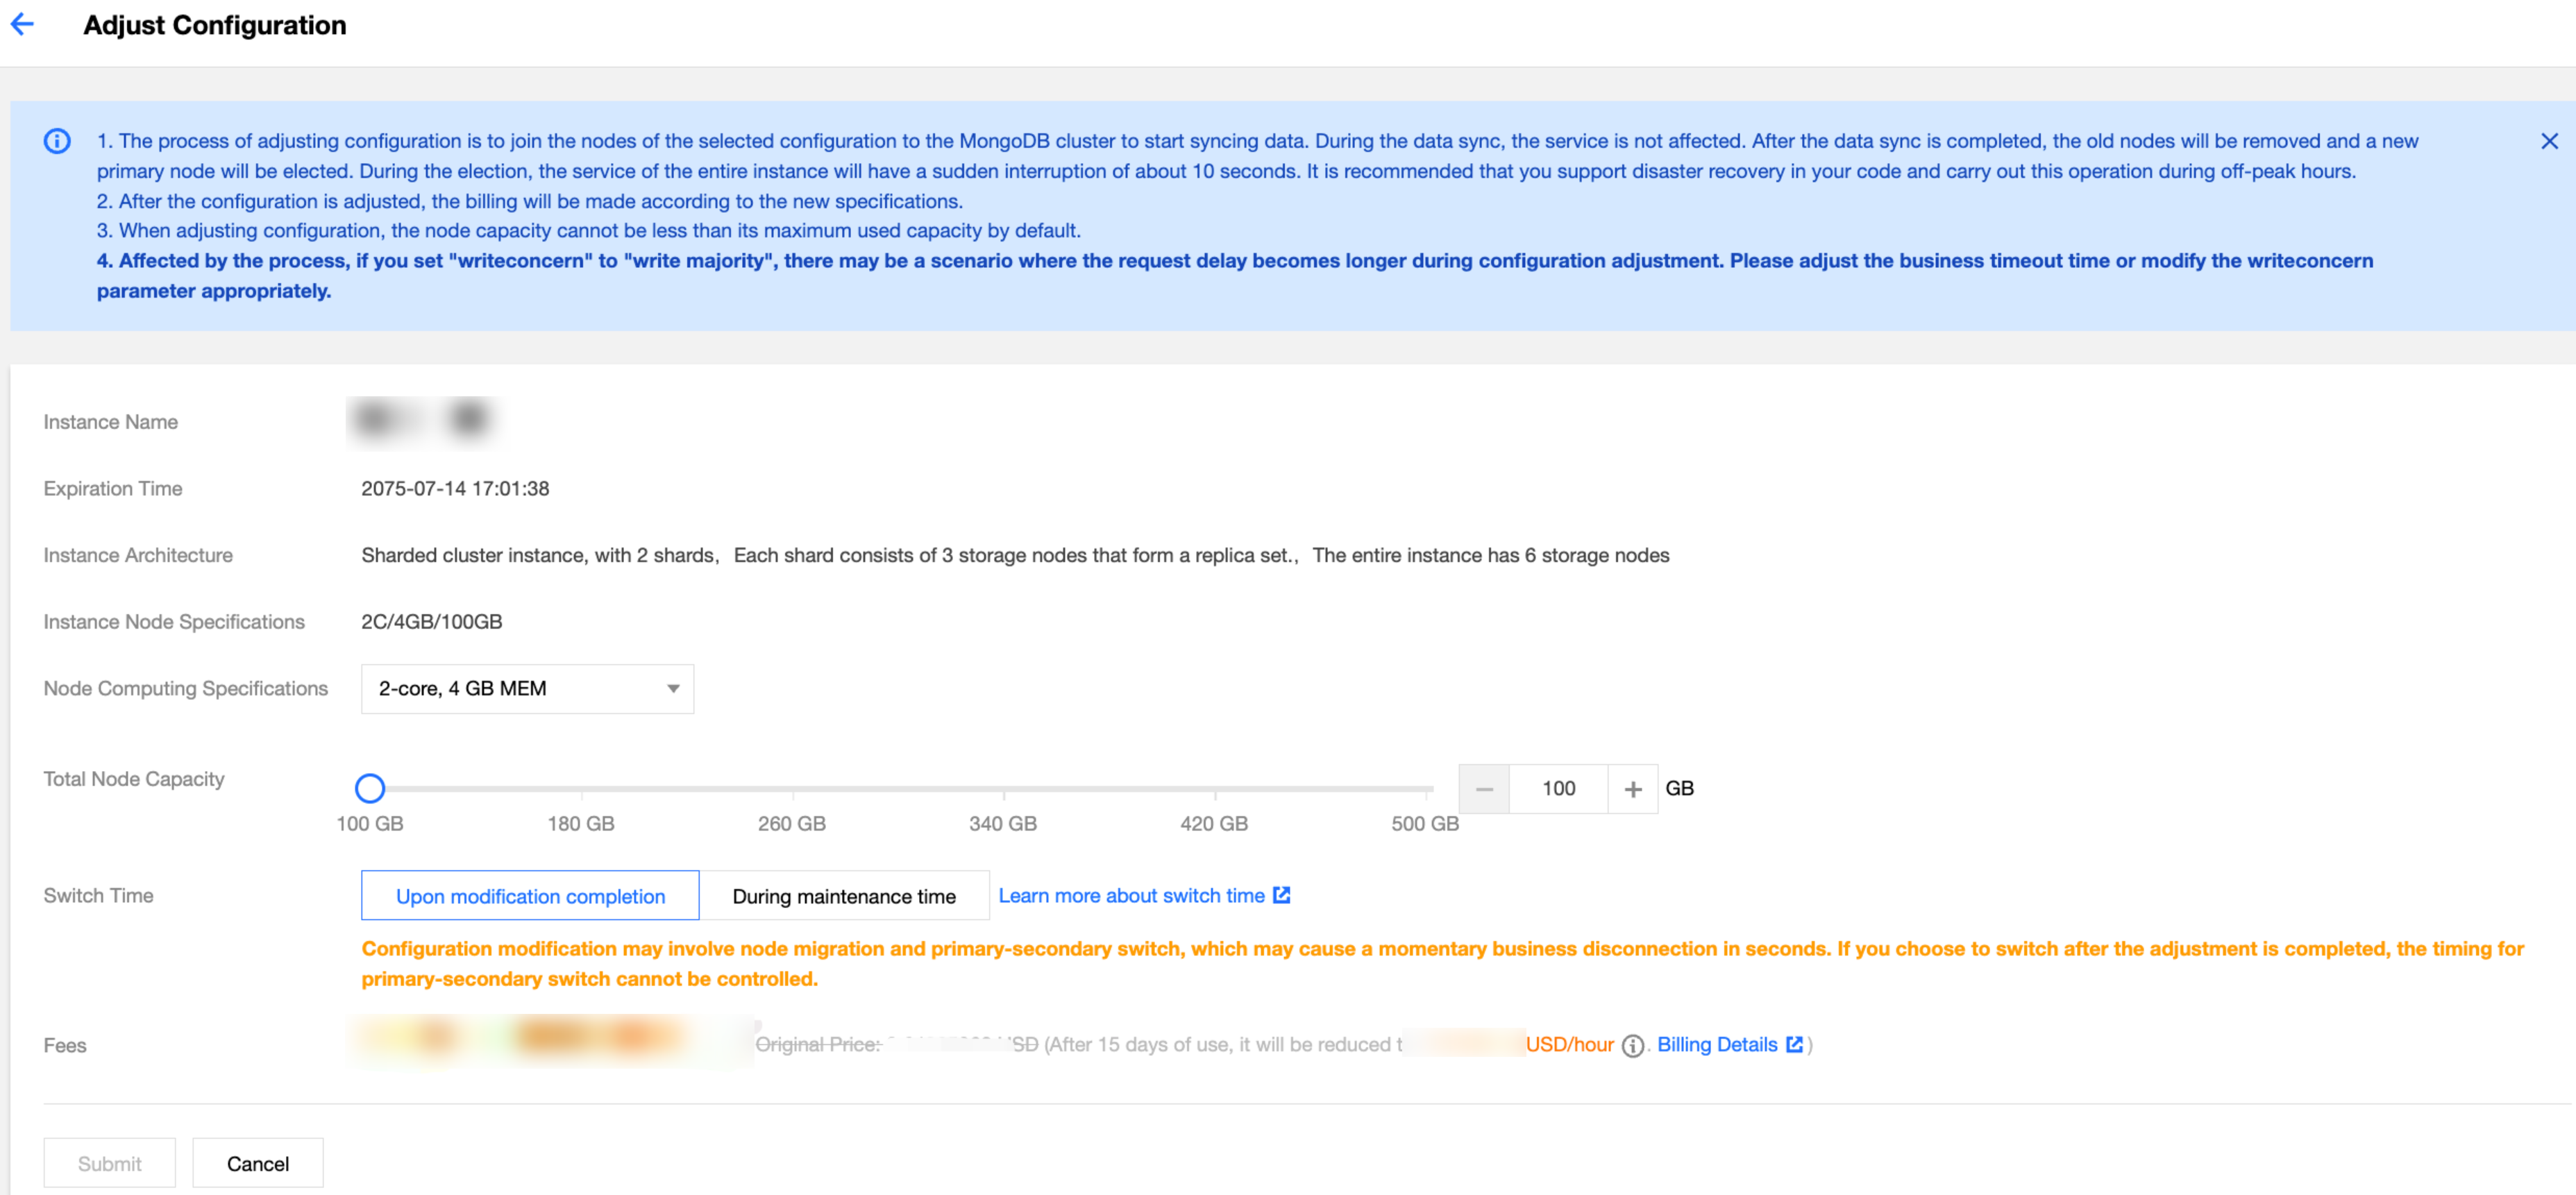Click the capacity slider handle at 100 GB
This screenshot has width=2576, height=1195.
point(370,789)
